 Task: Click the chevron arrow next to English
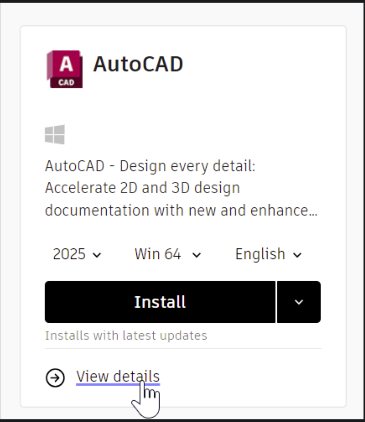[297, 255]
